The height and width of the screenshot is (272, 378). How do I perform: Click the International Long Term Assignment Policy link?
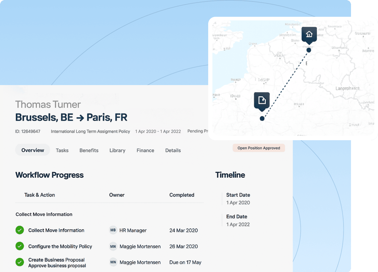[x=90, y=131]
